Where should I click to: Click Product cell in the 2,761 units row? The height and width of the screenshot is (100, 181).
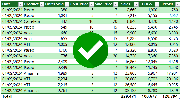31,91
